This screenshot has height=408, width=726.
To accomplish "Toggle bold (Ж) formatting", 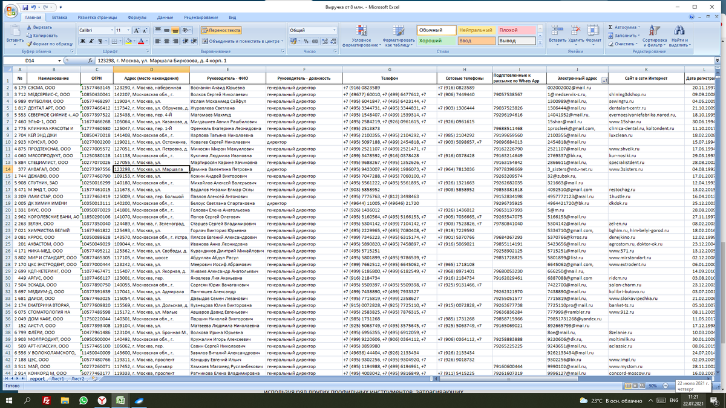I will pyautogui.click(x=83, y=41).
